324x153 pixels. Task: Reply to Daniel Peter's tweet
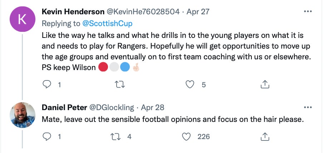[x=47, y=136]
